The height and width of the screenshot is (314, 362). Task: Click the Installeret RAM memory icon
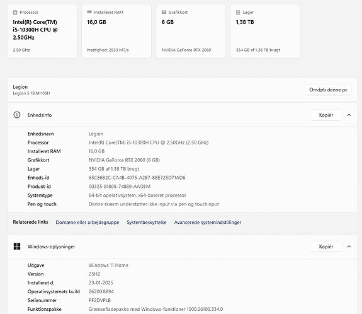(89, 12)
